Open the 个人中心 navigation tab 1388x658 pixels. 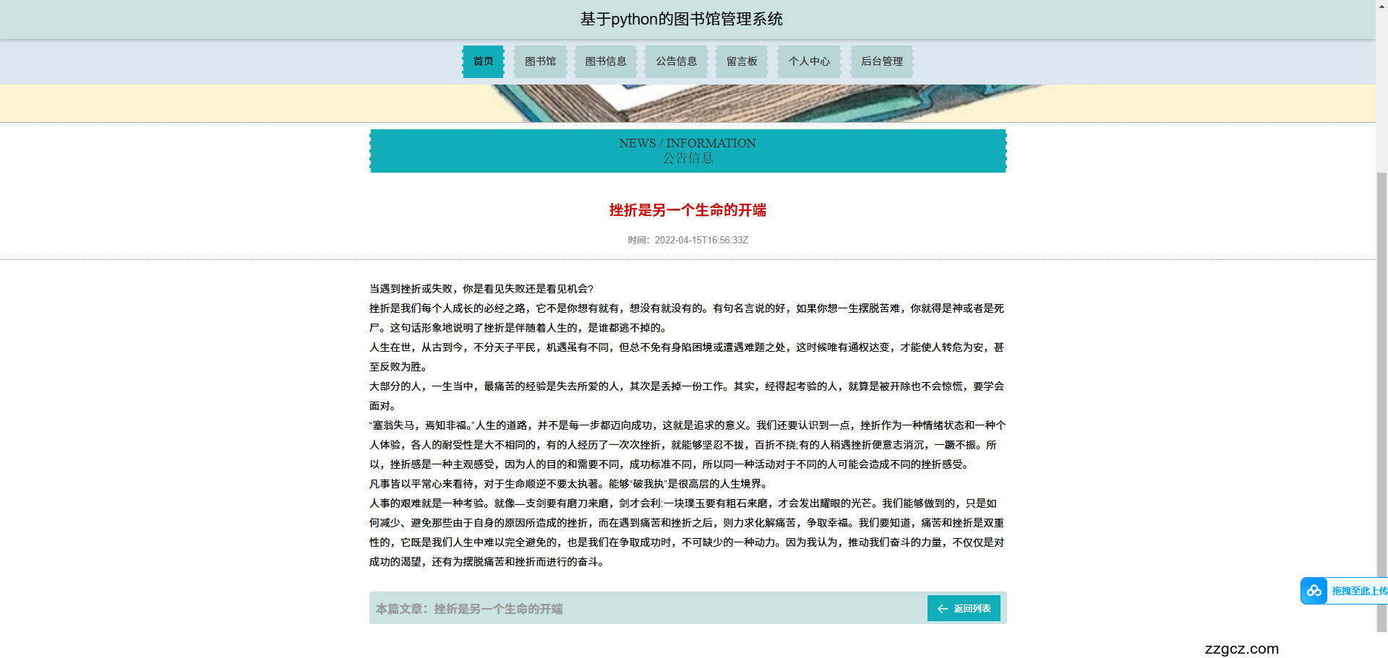809,61
